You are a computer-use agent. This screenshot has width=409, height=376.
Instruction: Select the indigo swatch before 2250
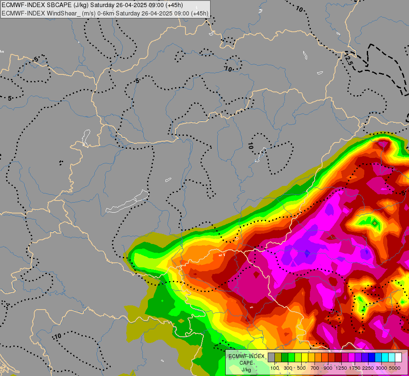[365, 358]
